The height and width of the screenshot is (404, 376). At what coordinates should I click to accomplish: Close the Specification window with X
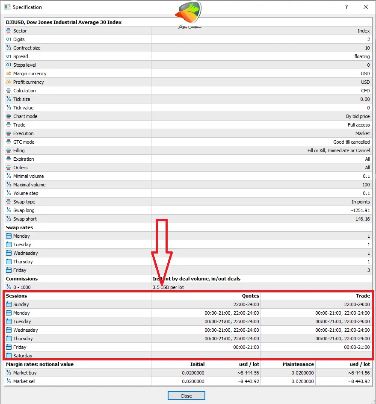point(366,7)
